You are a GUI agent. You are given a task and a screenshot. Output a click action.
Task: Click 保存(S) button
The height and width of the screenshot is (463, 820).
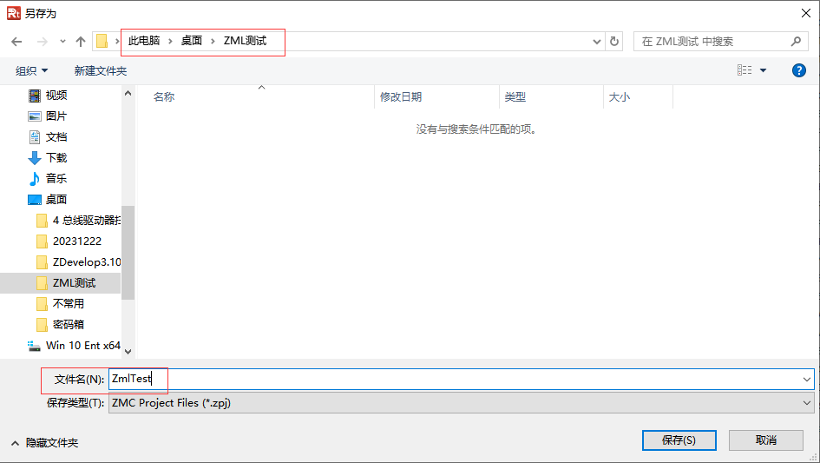(x=679, y=440)
